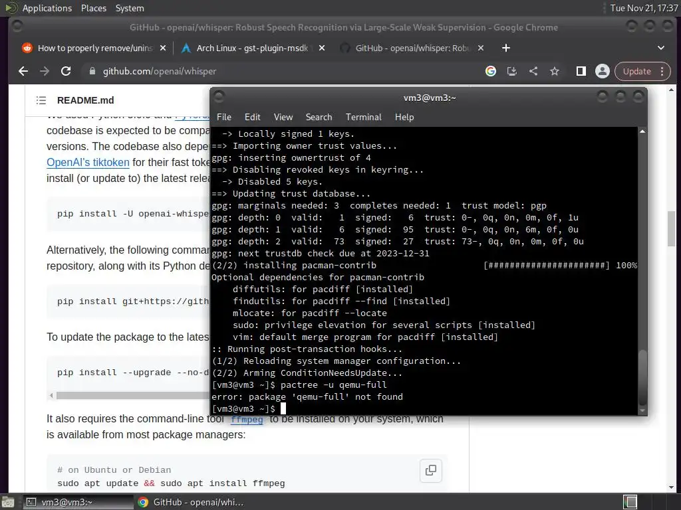Open terminal File menu
This screenshot has width=681, height=510.
(x=224, y=117)
